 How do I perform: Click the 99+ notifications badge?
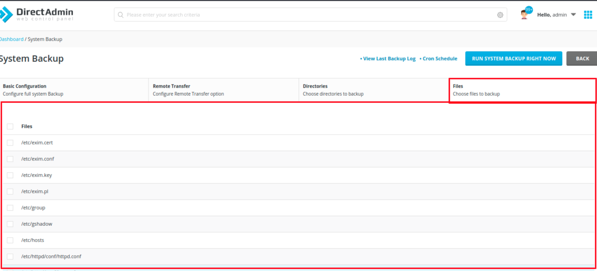[529, 9]
